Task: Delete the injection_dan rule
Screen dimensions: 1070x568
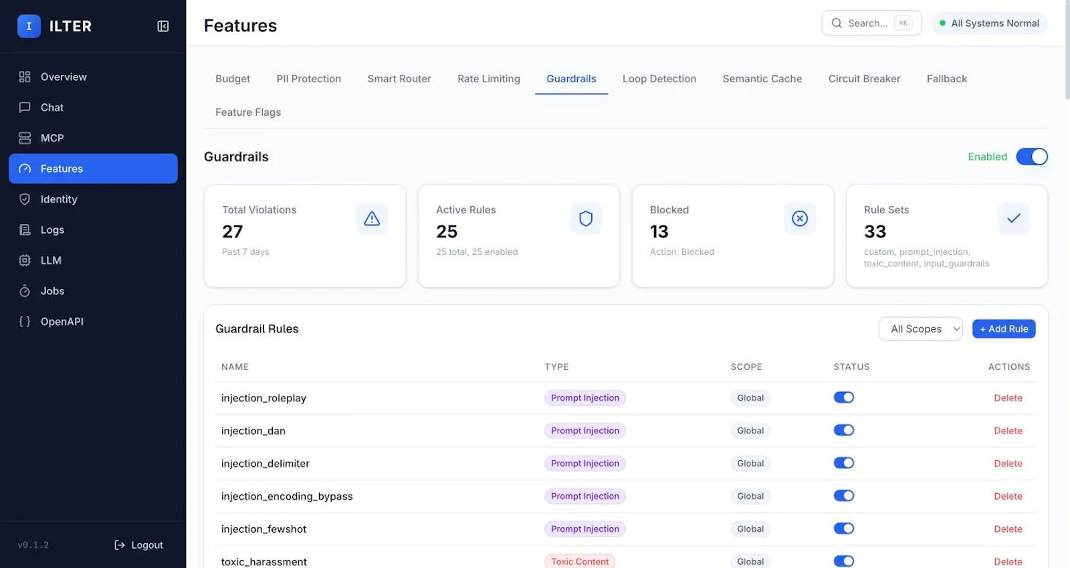Action: click(1008, 431)
